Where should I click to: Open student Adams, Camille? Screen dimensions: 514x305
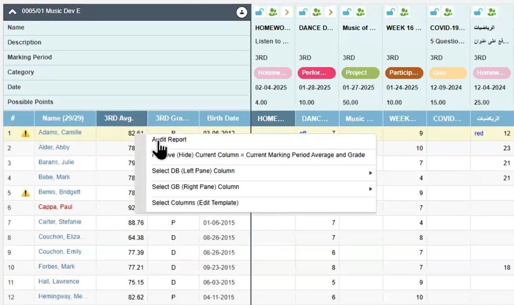(60, 132)
